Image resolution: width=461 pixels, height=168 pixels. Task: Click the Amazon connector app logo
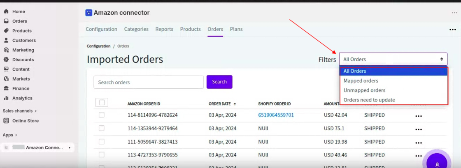click(x=88, y=13)
